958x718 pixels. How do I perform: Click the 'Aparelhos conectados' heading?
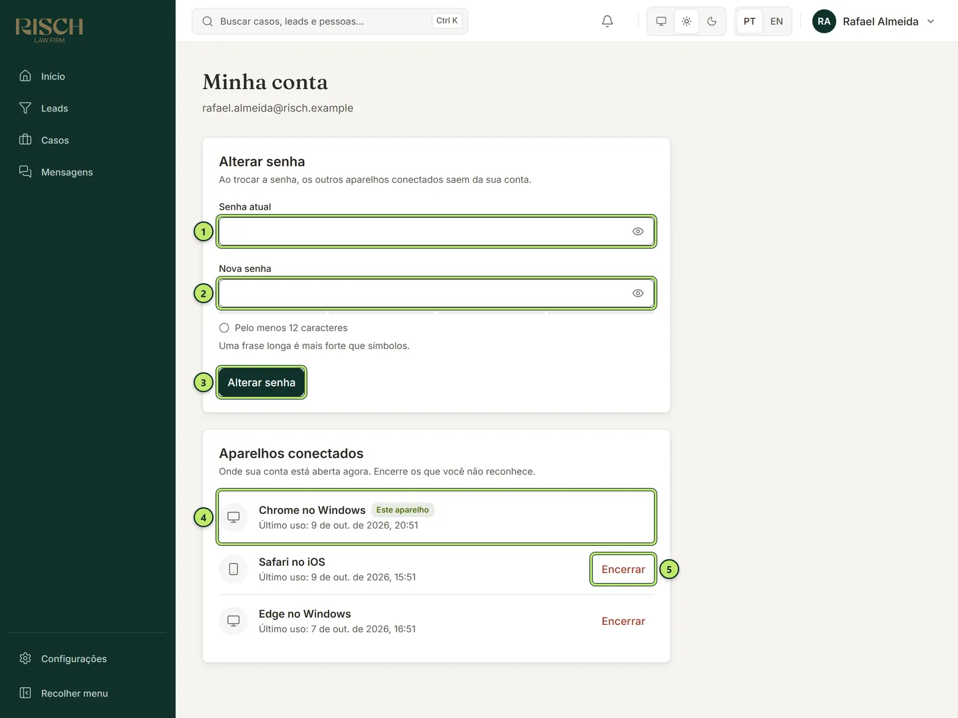click(291, 453)
